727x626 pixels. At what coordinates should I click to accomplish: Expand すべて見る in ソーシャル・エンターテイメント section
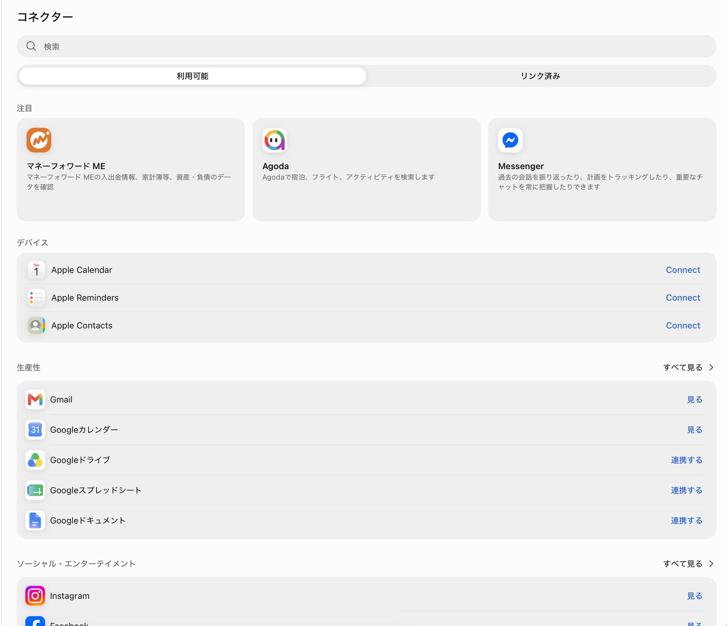(x=688, y=564)
